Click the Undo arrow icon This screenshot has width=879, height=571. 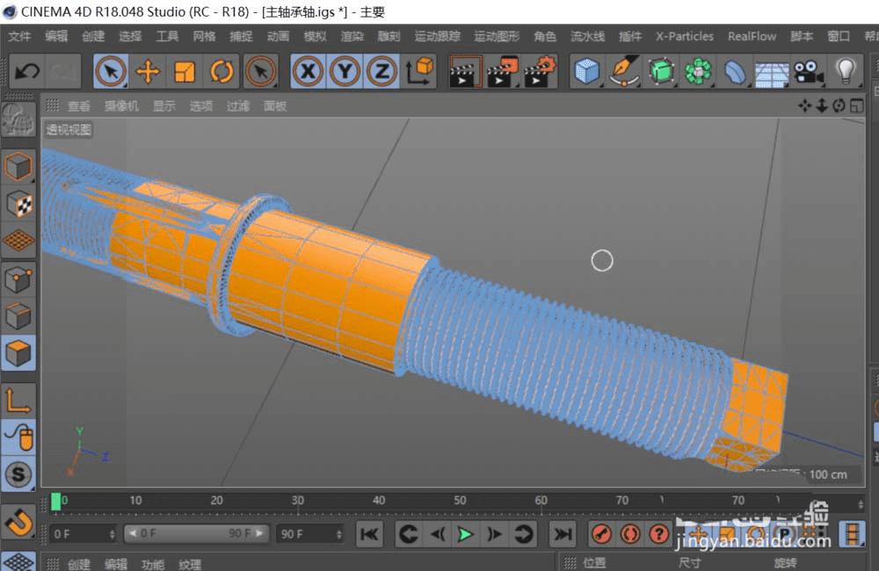tap(26, 71)
